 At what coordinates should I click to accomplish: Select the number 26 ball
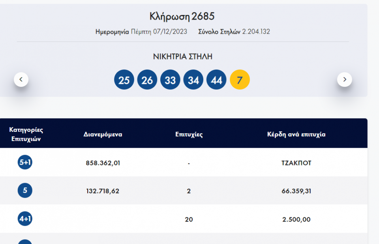coord(147,80)
